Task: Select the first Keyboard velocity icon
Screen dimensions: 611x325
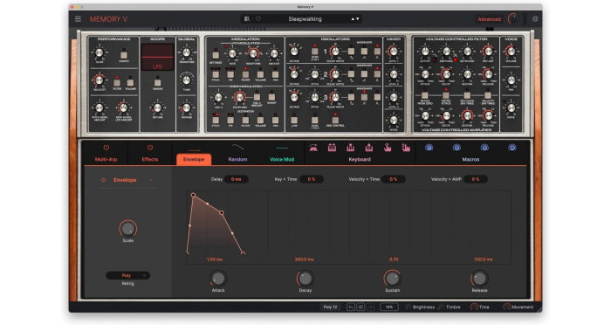Action: tap(312, 148)
